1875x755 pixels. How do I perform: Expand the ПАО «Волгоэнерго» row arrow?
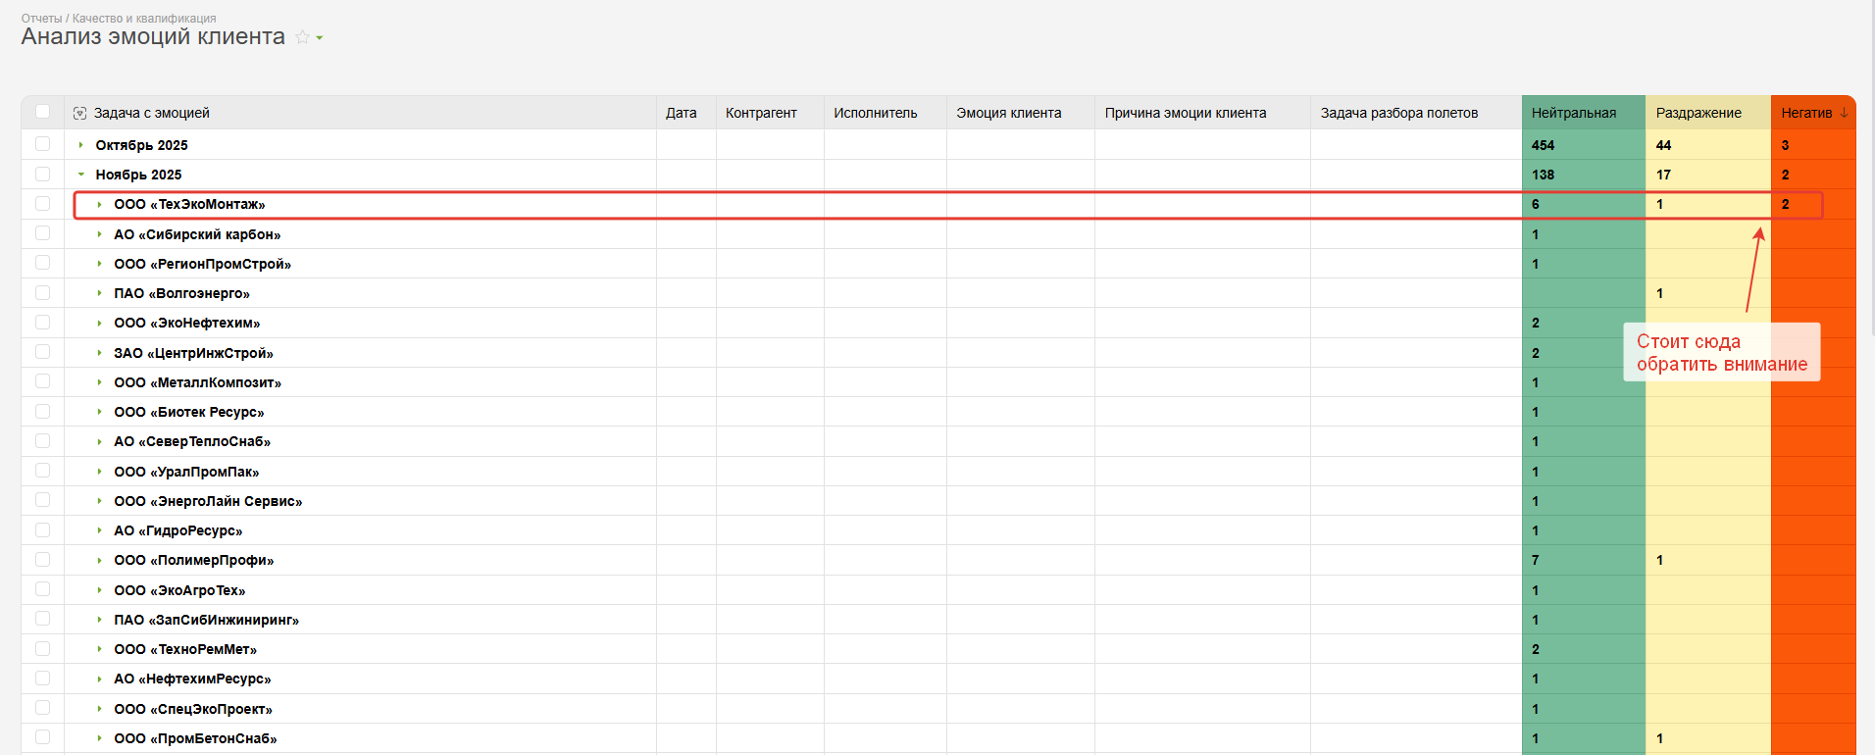tap(99, 293)
